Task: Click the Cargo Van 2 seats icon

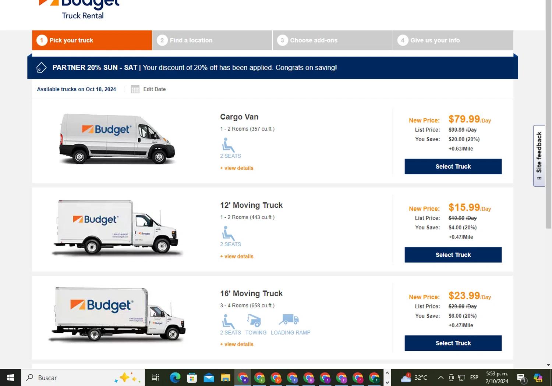Action: (229, 145)
